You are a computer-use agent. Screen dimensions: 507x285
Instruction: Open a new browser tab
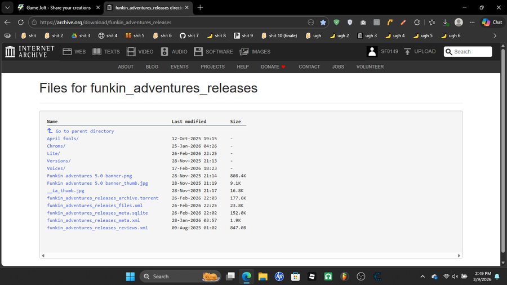[200, 7]
